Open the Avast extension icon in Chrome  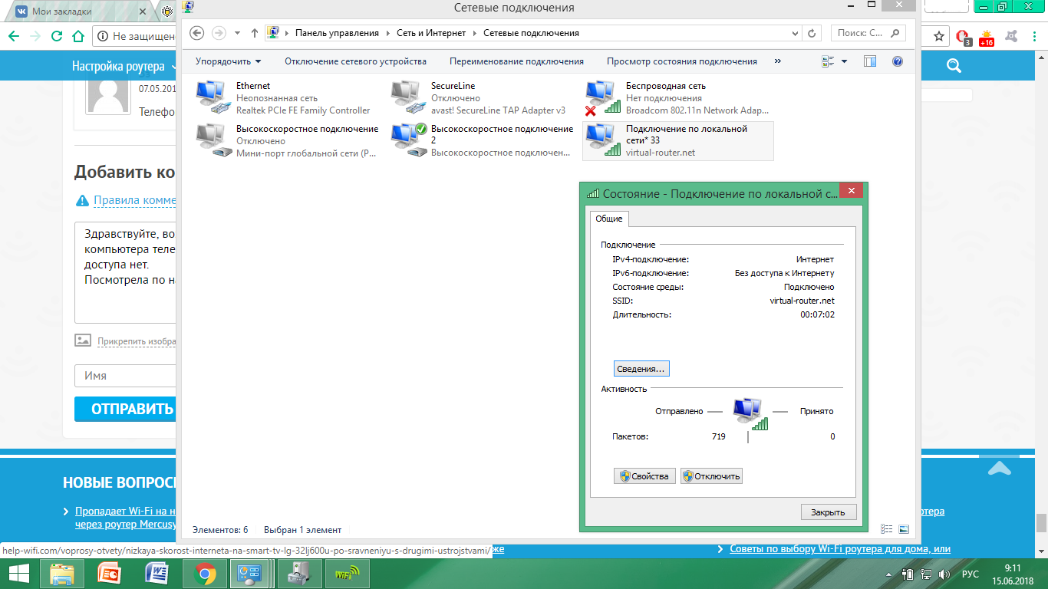[1013, 36]
